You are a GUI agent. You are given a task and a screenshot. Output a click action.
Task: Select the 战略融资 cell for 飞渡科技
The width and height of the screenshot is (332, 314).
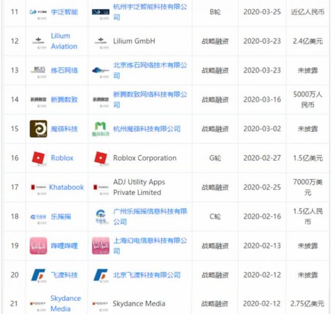click(215, 275)
